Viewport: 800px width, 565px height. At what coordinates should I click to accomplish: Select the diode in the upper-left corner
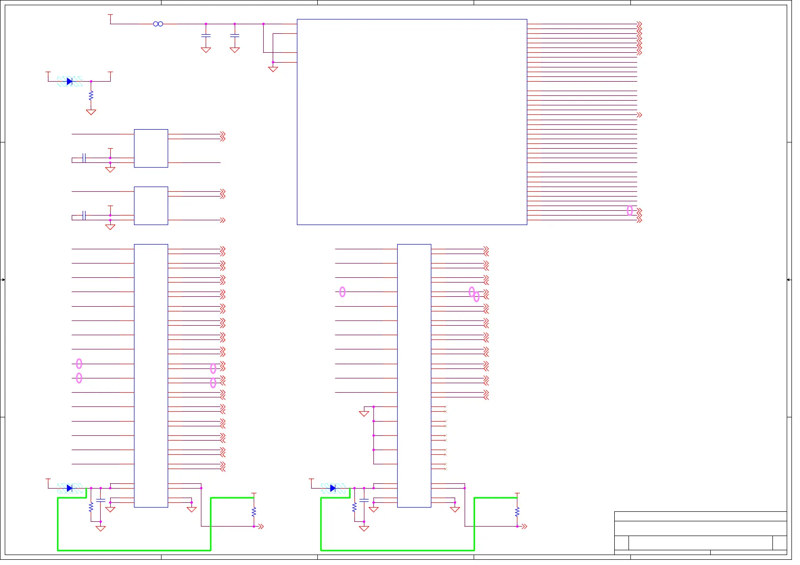70,82
